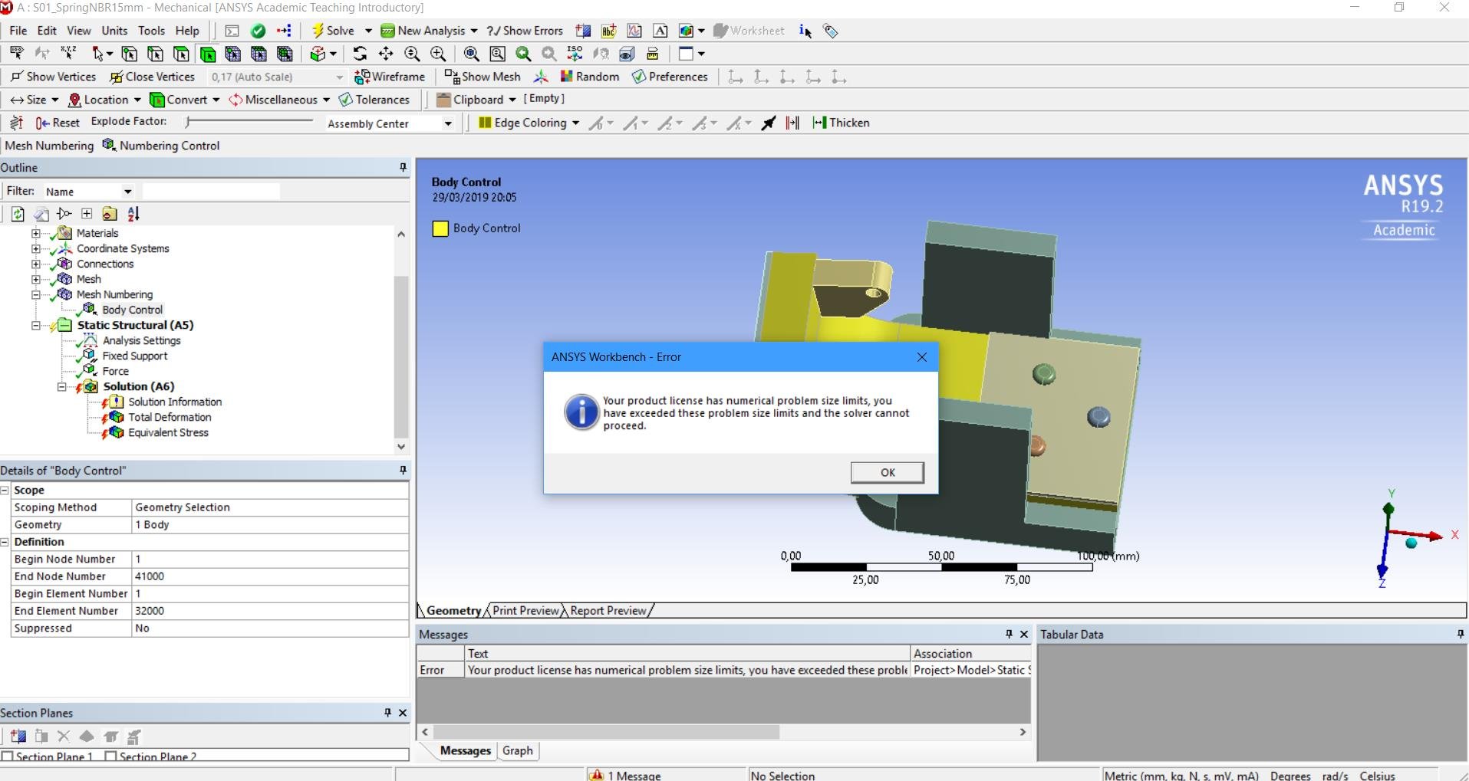Click Expand All plus icon in Outline toolbar
This screenshot has width=1469, height=781.
tap(87, 214)
